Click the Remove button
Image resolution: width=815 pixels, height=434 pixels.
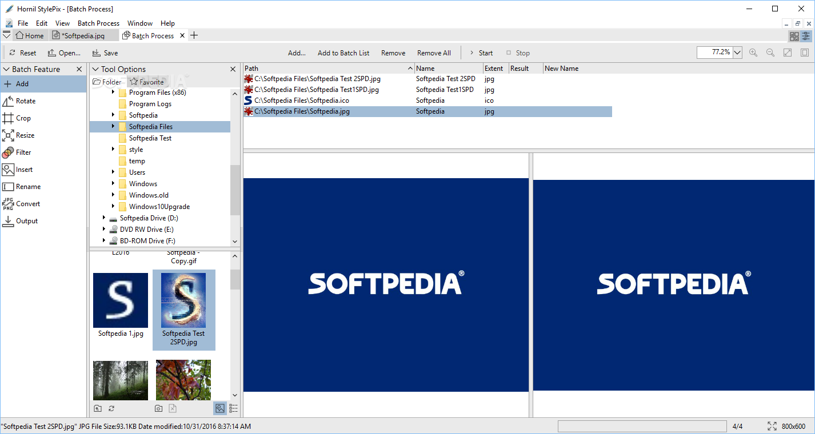(393, 53)
